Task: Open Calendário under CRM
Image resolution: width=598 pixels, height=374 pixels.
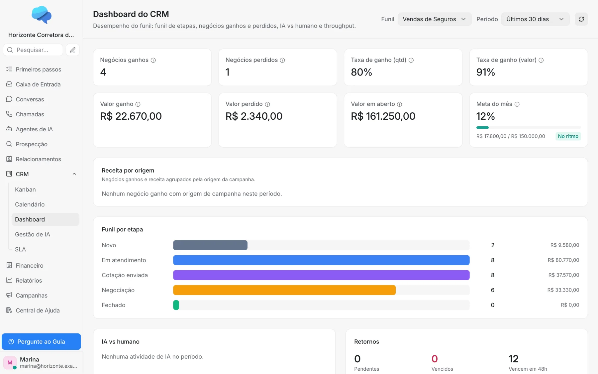Action: [x=45, y=204]
